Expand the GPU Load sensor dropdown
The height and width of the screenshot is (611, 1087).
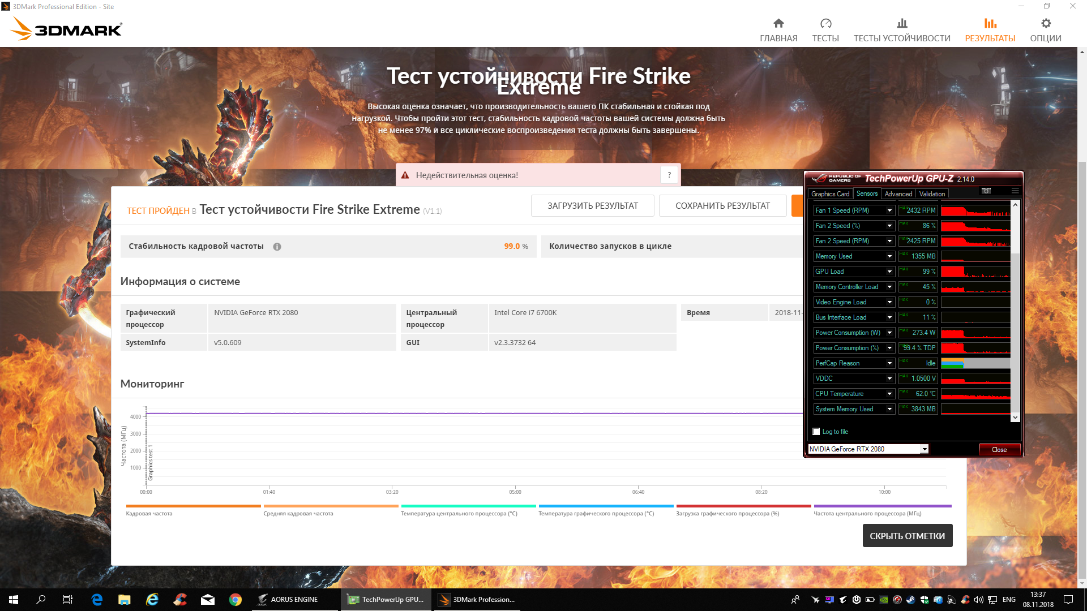pyautogui.click(x=889, y=272)
